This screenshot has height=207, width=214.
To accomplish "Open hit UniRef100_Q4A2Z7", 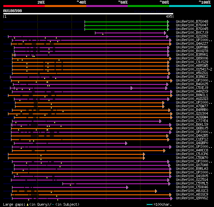I will tap(192, 44).
